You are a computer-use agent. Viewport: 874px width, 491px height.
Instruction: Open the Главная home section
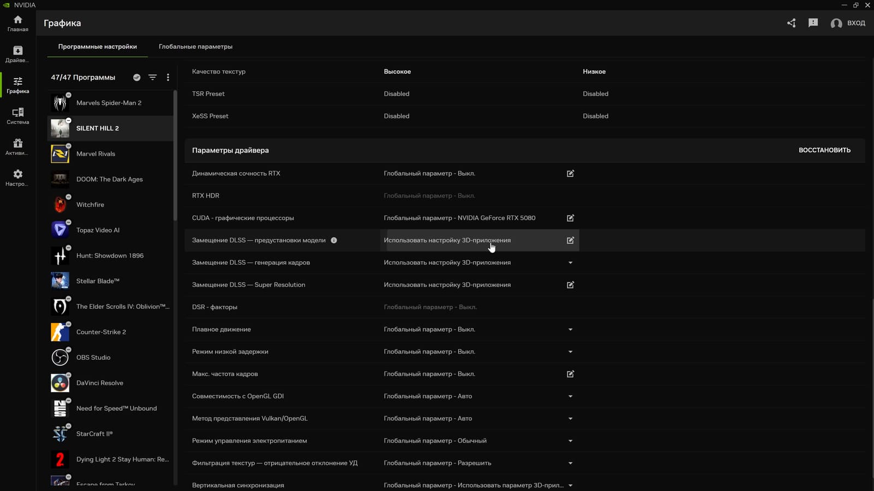tap(17, 23)
